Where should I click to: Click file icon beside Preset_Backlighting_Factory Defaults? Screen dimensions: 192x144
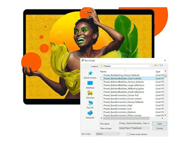(102, 75)
